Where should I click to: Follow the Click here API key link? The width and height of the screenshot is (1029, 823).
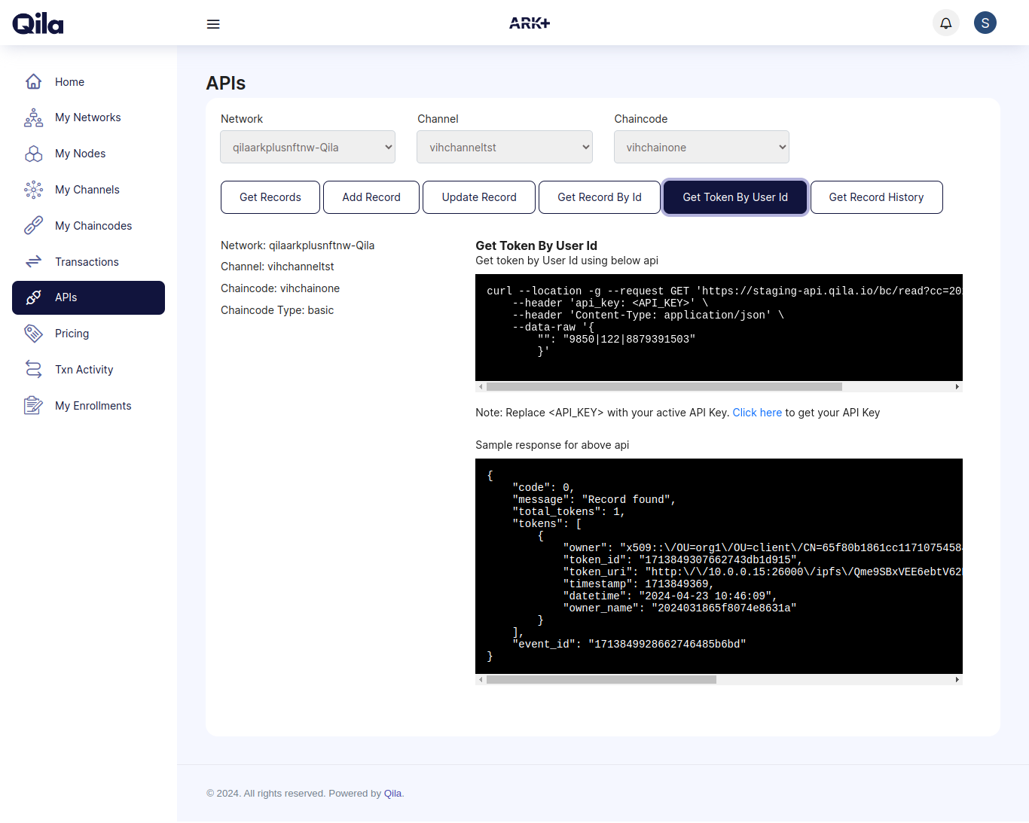757,413
